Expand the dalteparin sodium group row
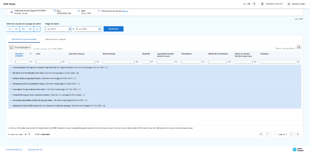 (11, 106)
